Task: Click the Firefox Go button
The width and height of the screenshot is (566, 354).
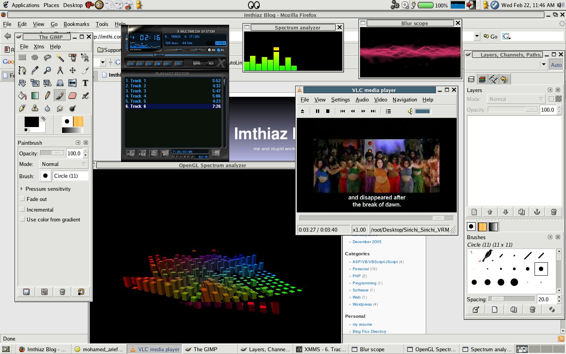Action: [x=491, y=36]
